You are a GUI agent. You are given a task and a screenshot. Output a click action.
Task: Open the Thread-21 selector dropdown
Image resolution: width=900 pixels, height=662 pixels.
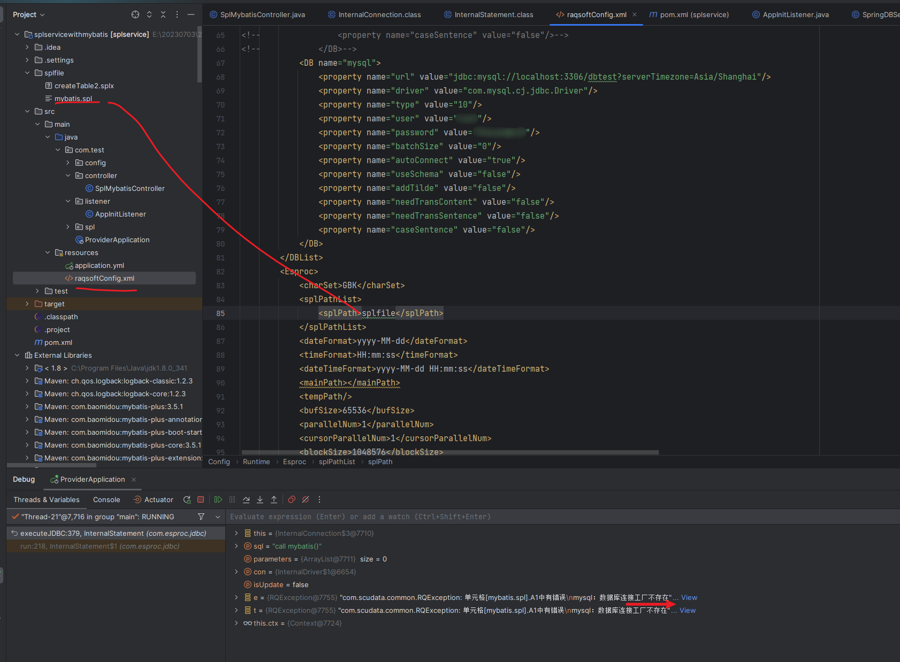218,517
